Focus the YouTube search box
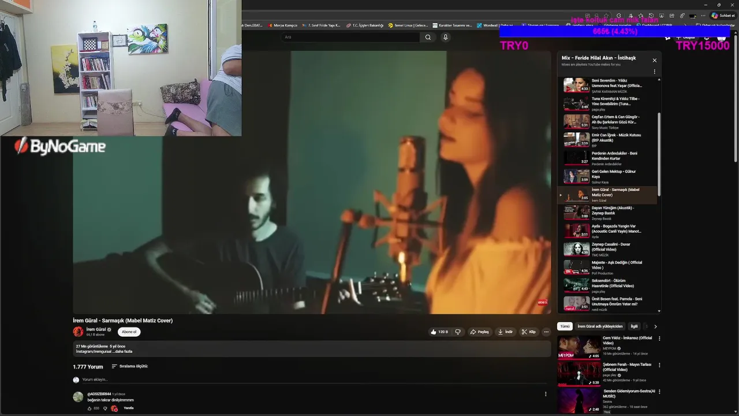This screenshot has height=416, width=739. (x=351, y=37)
